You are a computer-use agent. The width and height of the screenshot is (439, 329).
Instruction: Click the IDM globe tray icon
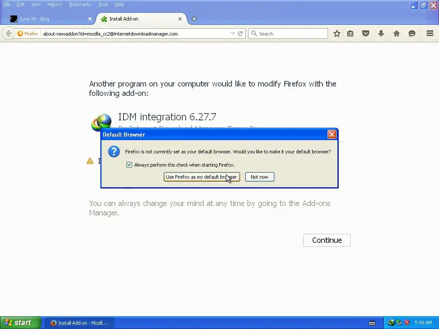click(x=391, y=323)
